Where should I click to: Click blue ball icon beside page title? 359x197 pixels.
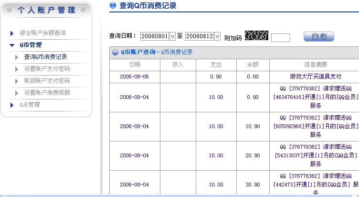pyautogui.click(x=113, y=5)
